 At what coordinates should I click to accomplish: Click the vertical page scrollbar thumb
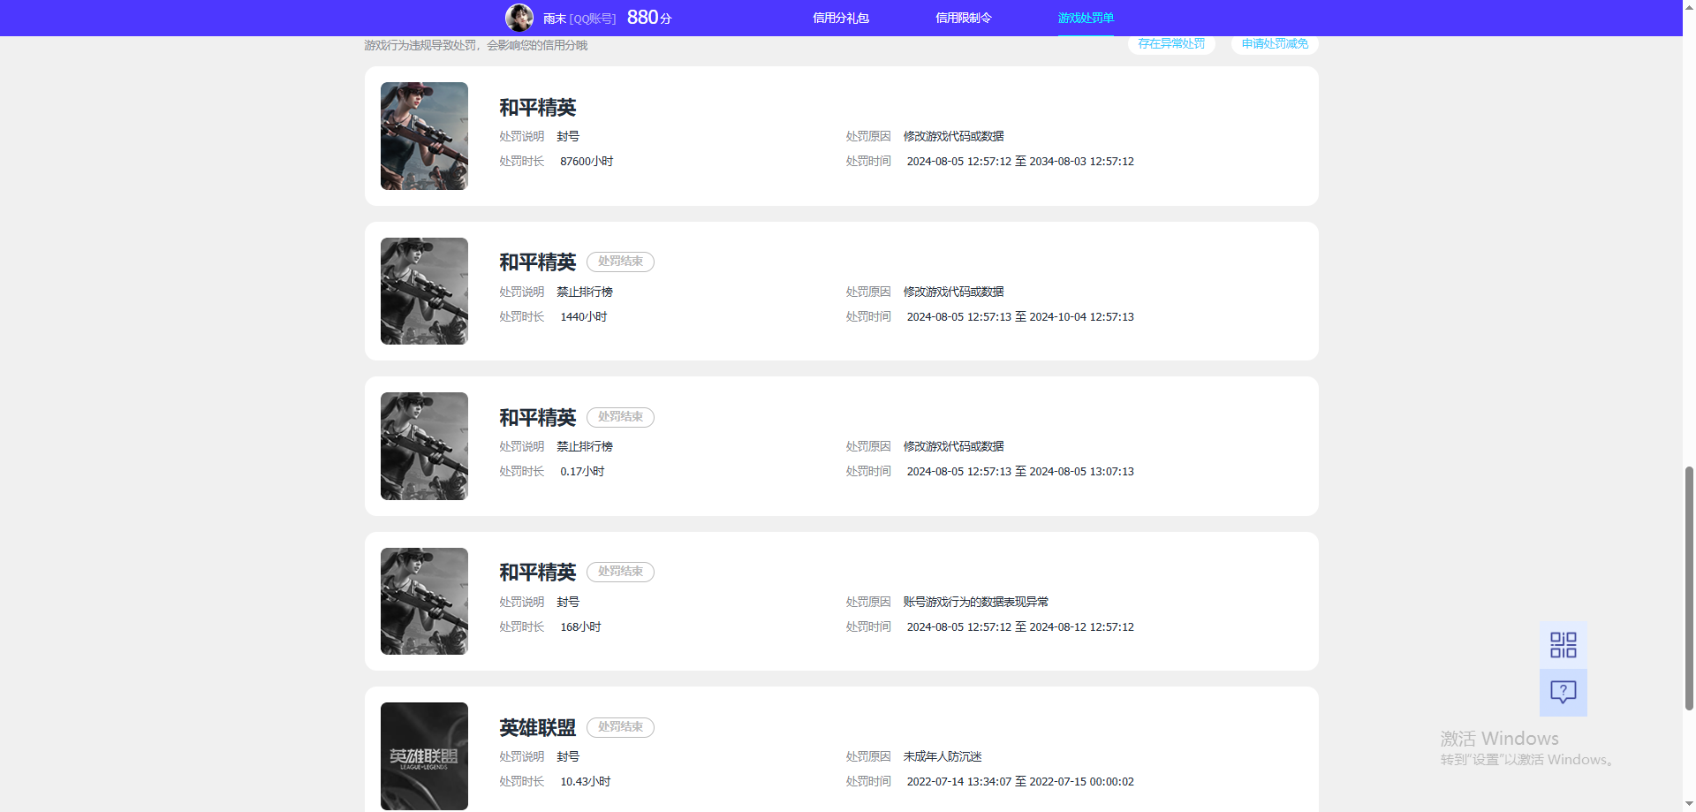(x=1689, y=588)
